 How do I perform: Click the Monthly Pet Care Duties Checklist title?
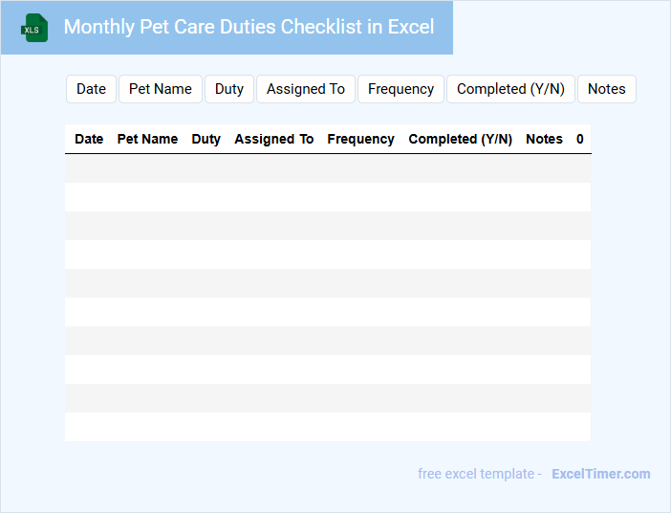[x=249, y=27]
